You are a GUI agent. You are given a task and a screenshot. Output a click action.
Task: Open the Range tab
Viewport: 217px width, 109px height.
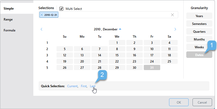8,19
